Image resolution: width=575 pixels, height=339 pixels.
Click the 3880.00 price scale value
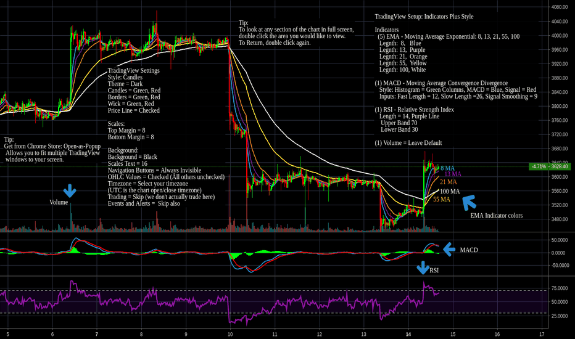pos(559,78)
